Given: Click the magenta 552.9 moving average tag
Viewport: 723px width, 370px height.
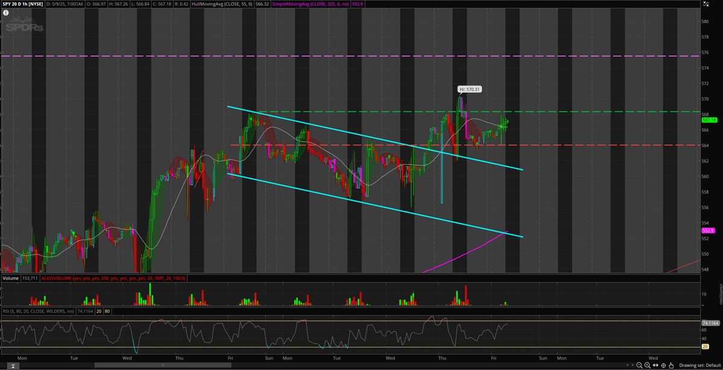Looking at the screenshot, I should (x=707, y=230).
